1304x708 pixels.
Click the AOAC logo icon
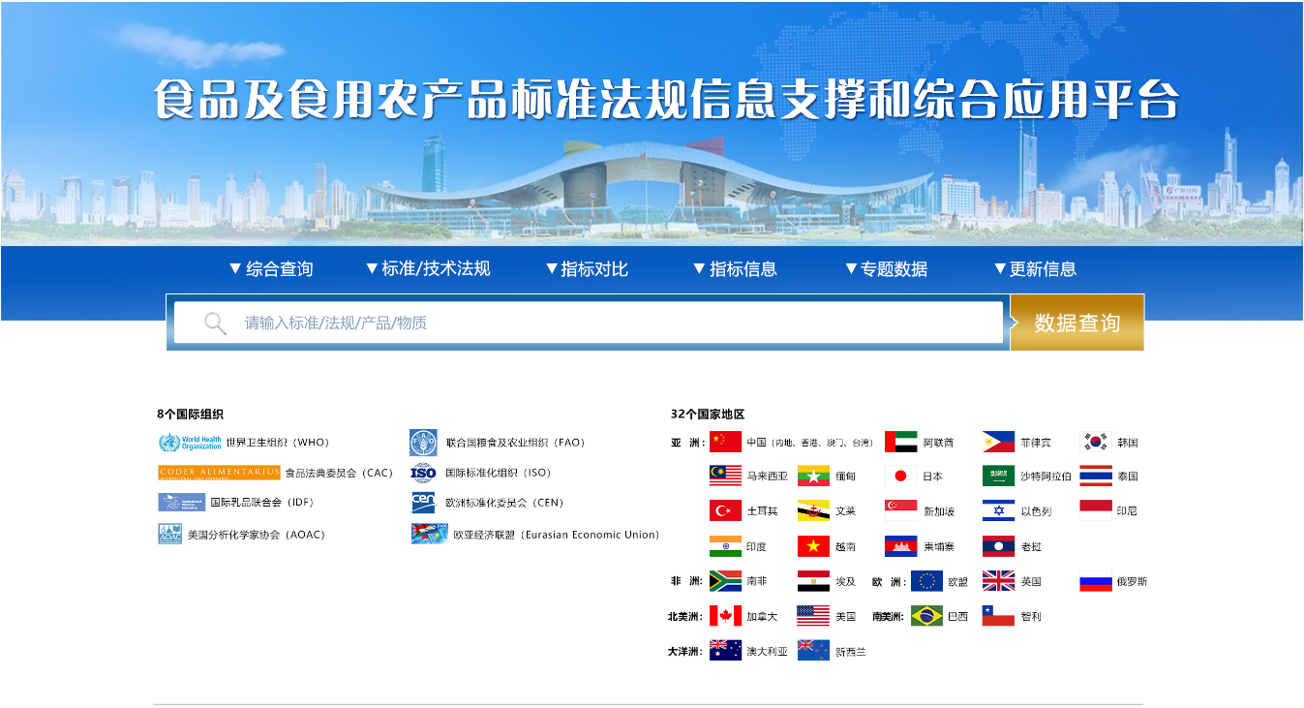[170, 534]
